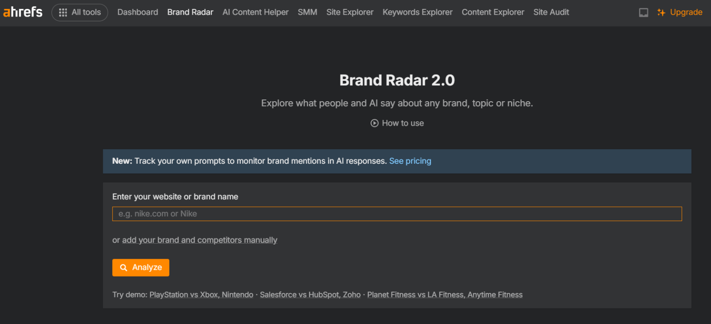Select Brand Radar in the top navigation
The width and height of the screenshot is (711, 324).
tap(190, 12)
